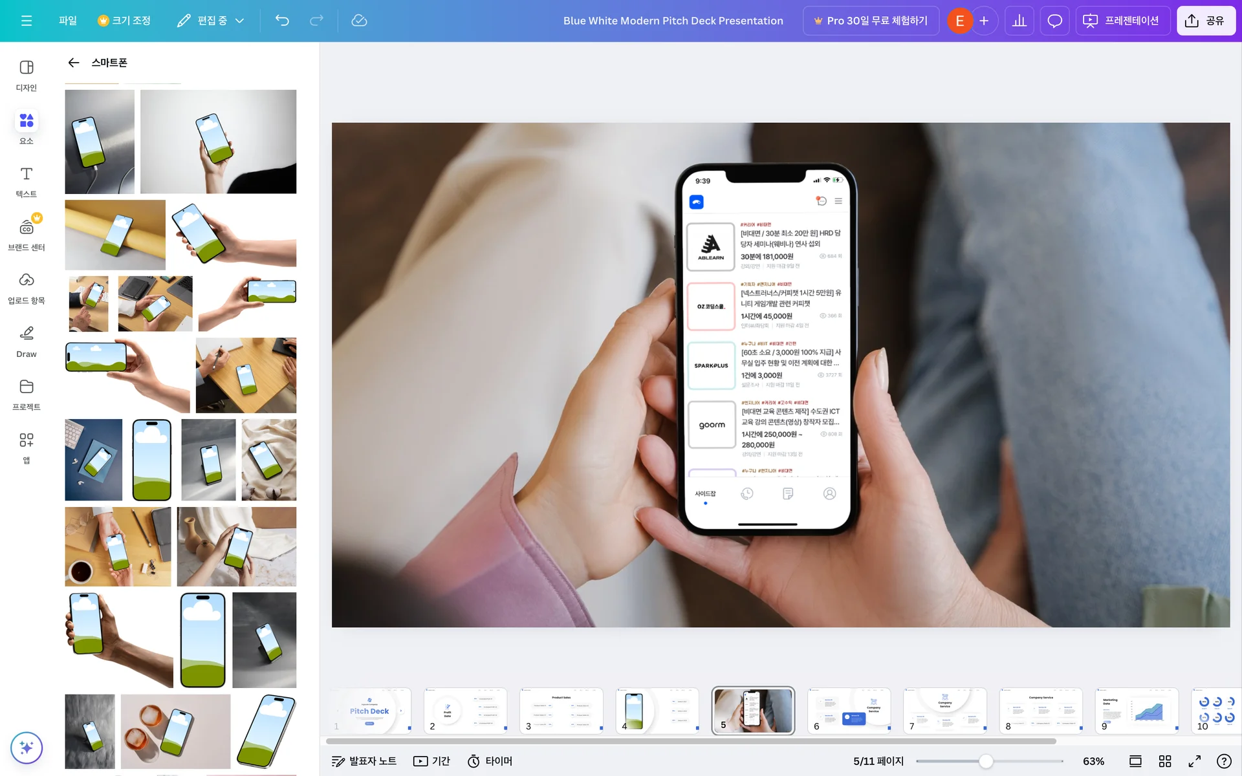Select the page 5 thumbnail
The image size is (1242, 776).
(752, 711)
